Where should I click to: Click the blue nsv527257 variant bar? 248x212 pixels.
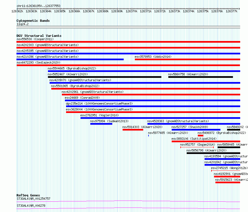(x=196, y=130)
